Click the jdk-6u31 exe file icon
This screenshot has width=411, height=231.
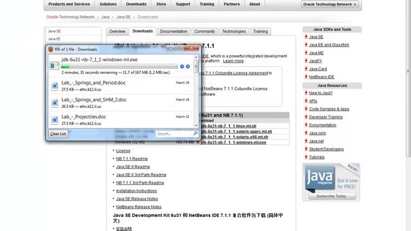54,65
